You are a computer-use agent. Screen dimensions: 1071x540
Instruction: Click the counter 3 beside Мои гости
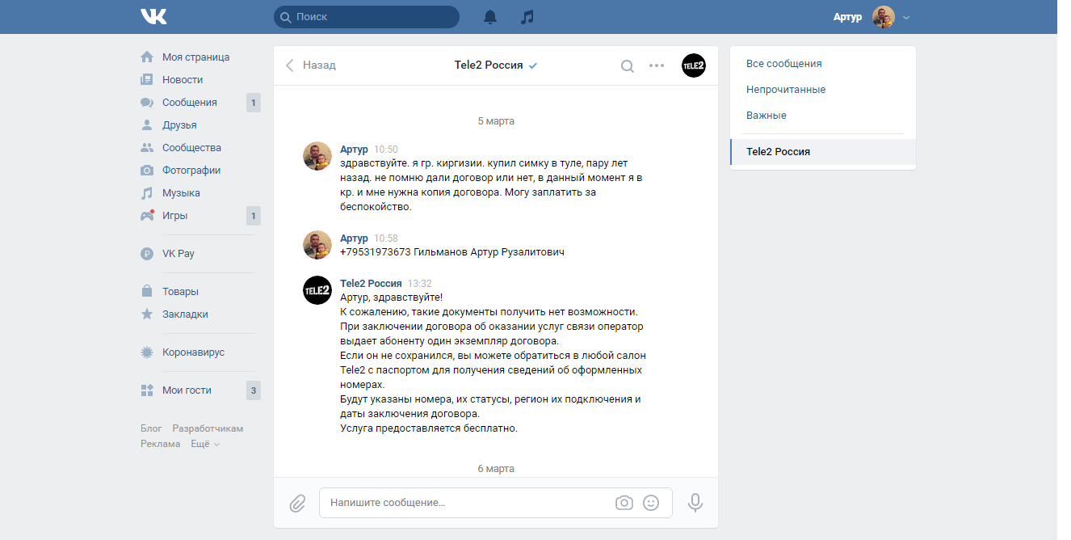254,390
